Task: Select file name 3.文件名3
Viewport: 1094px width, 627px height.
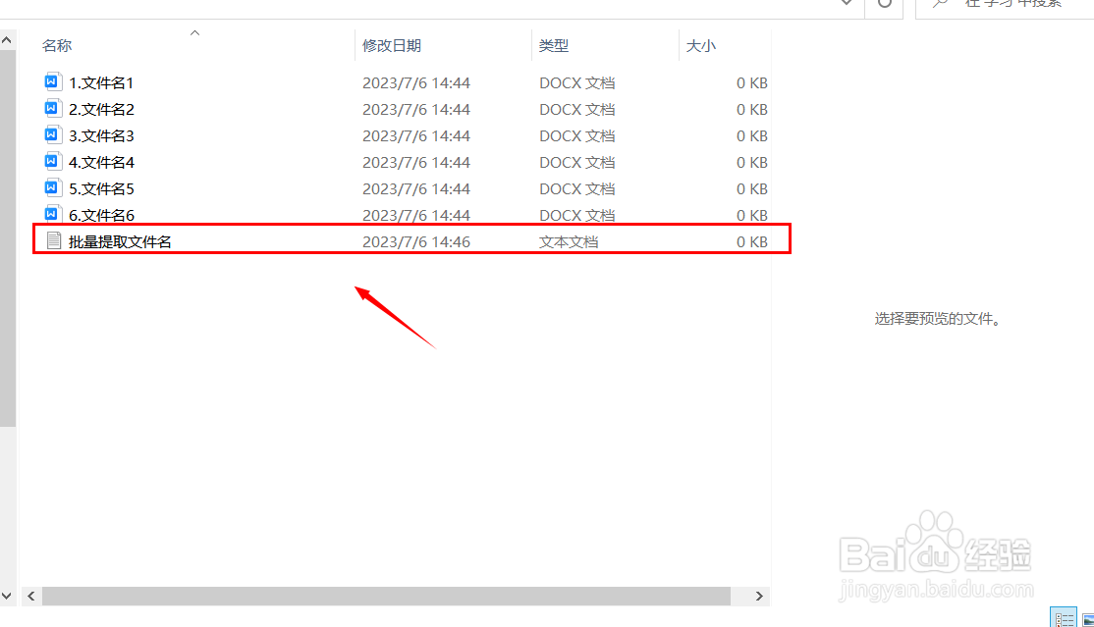Action: [101, 136]
